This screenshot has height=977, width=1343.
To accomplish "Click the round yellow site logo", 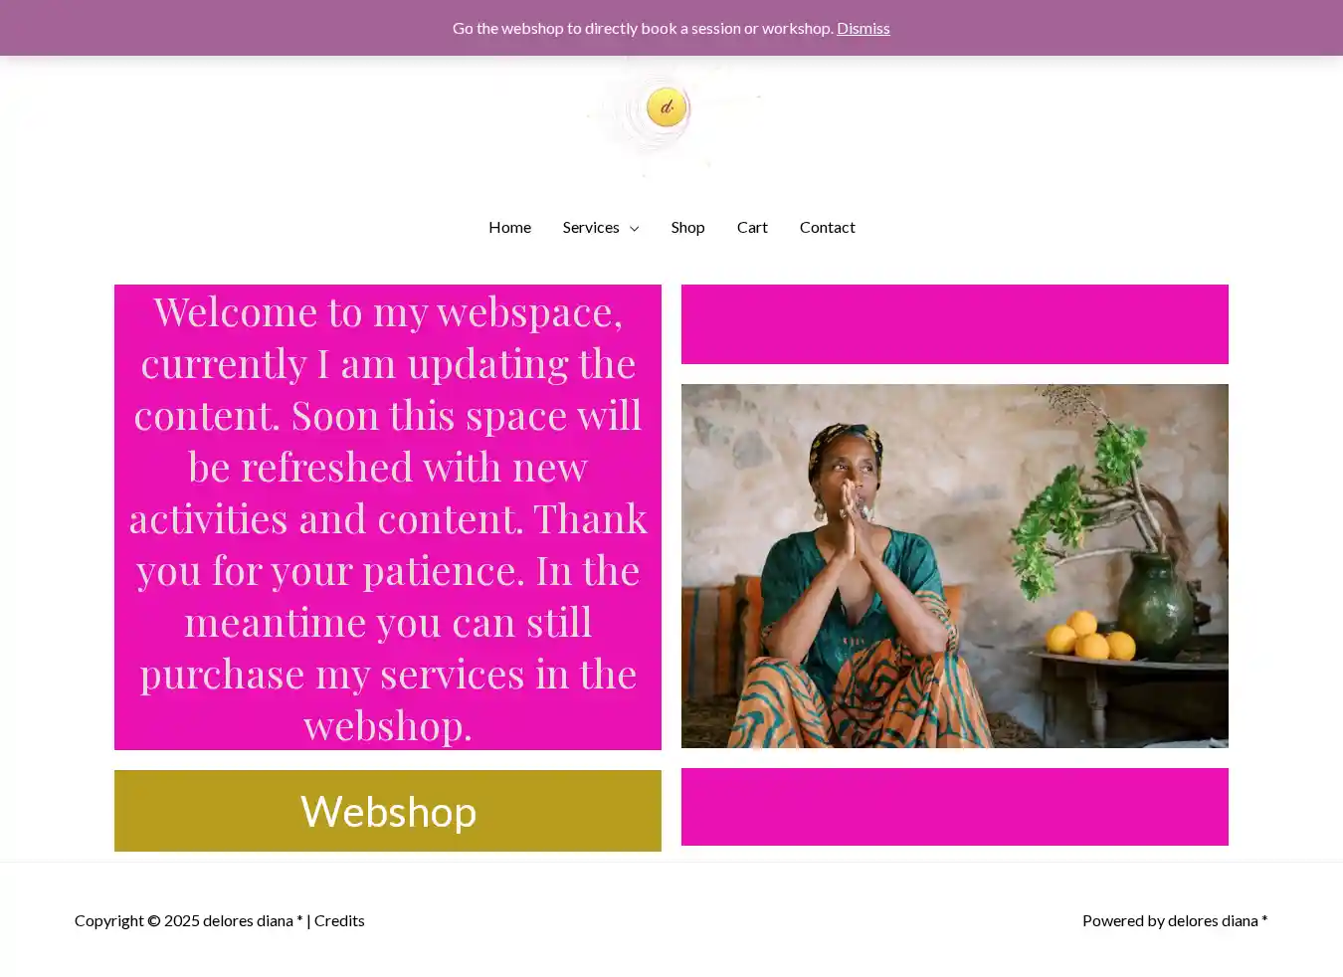I will tap(666, 106).
